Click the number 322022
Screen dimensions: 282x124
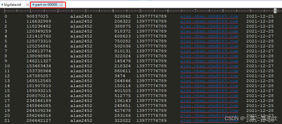(123, 120)
